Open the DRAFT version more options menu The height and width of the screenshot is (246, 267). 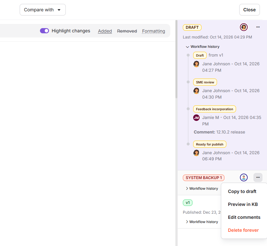[258, 27]
